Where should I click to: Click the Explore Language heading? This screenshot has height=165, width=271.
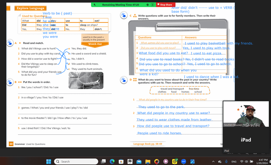30,8
